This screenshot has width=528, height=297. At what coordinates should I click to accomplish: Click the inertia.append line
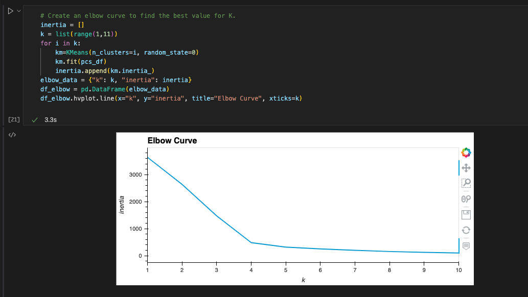(105, 70)
